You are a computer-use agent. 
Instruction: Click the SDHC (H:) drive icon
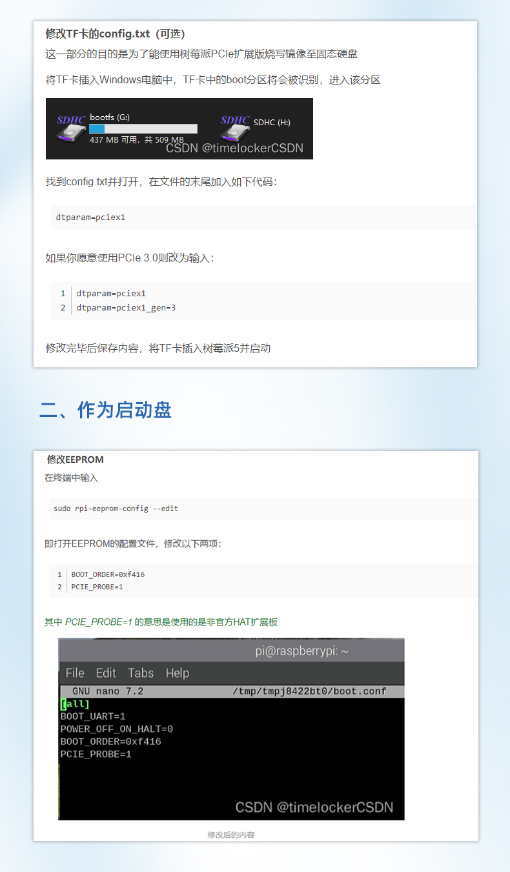(235, 128)
